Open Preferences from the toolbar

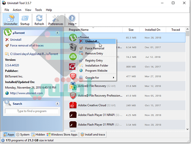pyautogui.click(x=56, y=20)
